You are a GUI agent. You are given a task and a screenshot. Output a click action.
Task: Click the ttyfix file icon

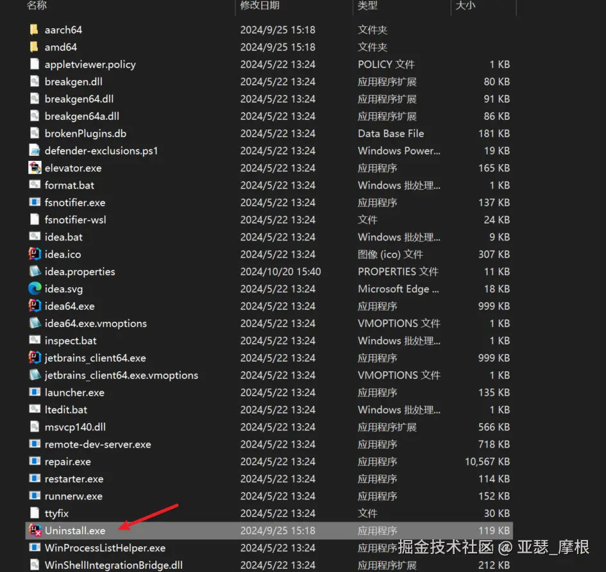pos(35,513)
